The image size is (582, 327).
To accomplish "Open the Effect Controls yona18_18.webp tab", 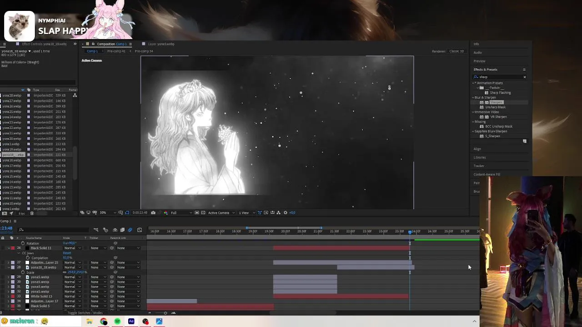I will [x=45, y=44].
